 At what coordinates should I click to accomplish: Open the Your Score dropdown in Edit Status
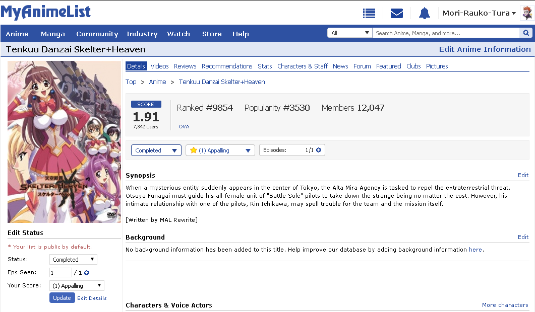point(77,286)
